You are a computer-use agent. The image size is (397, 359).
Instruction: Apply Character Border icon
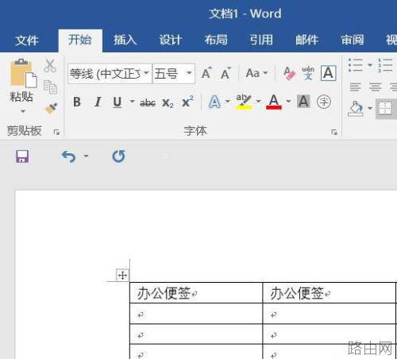(x=328, y=73)
